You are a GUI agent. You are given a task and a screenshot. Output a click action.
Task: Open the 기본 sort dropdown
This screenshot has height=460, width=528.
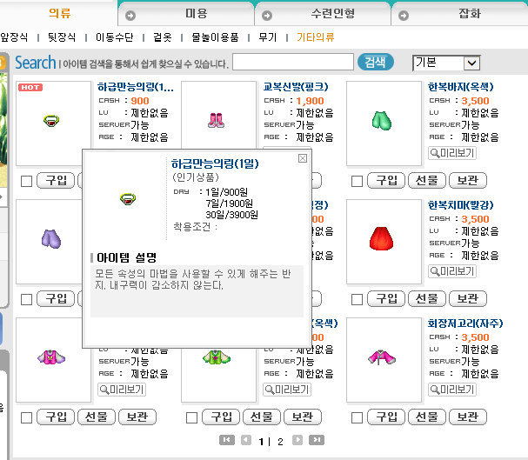(446, 63)
